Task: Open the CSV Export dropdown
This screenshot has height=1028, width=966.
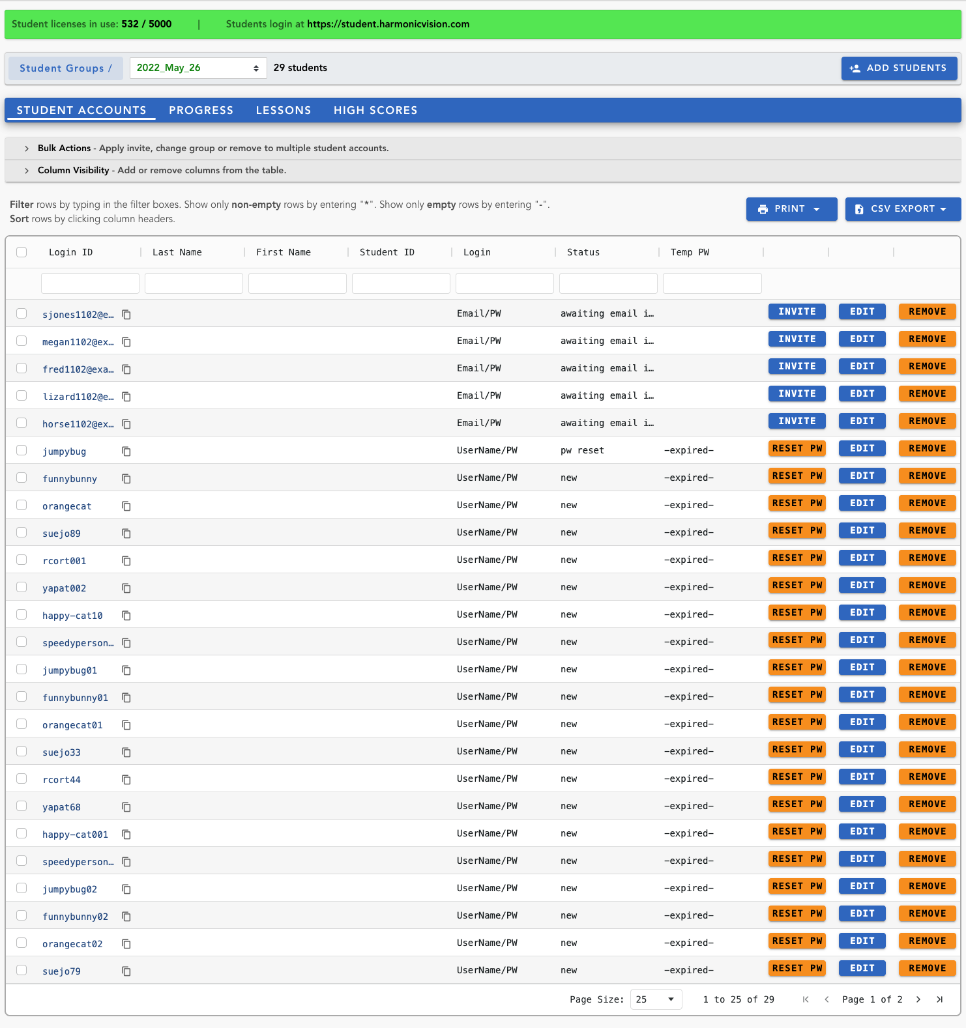Action: [x=903, y=209]
